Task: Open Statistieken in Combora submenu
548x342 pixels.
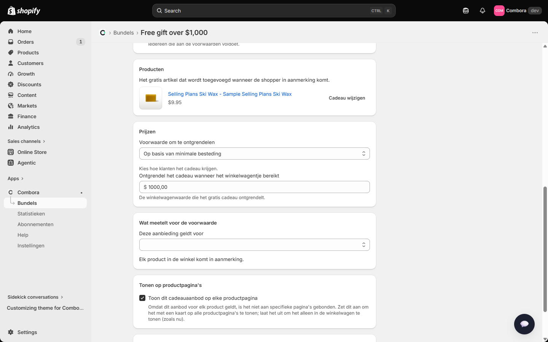Action: [31, 214]
